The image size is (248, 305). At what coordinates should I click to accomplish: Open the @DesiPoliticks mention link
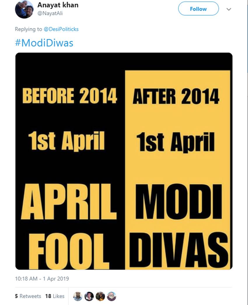pyautogui.click(x=61, y=29)
